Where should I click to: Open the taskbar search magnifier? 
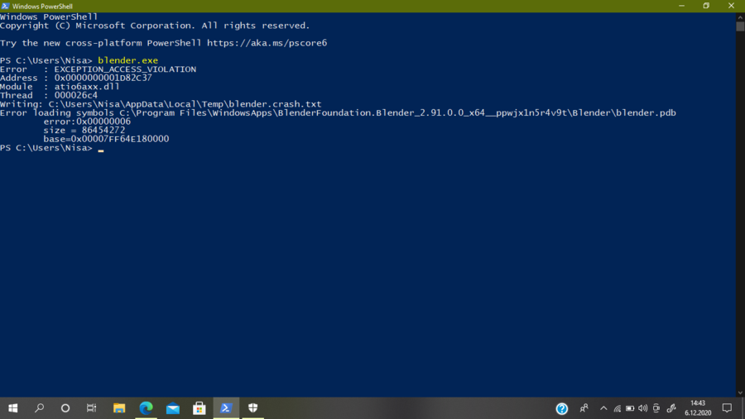pyautogui.click(x=40, y=408)
